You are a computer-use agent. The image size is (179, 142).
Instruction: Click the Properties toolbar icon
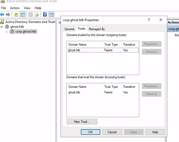click(x=30, y=14)
